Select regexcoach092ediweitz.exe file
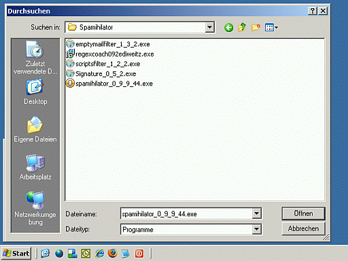This screenshot has height=261, width=348. click(x=110, y=54)
